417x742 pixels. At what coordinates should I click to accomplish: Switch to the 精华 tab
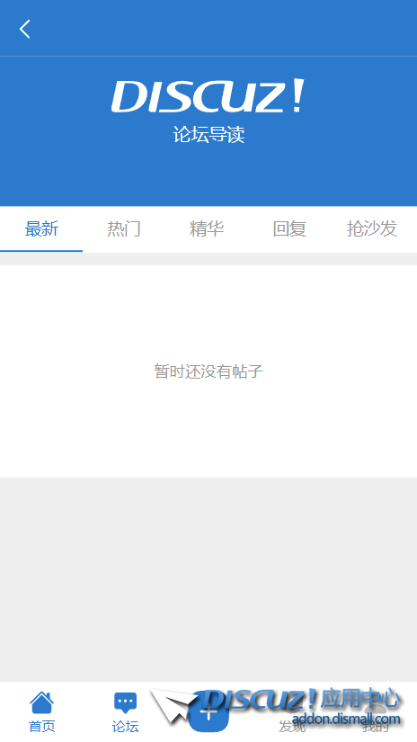tap(207, 229)
